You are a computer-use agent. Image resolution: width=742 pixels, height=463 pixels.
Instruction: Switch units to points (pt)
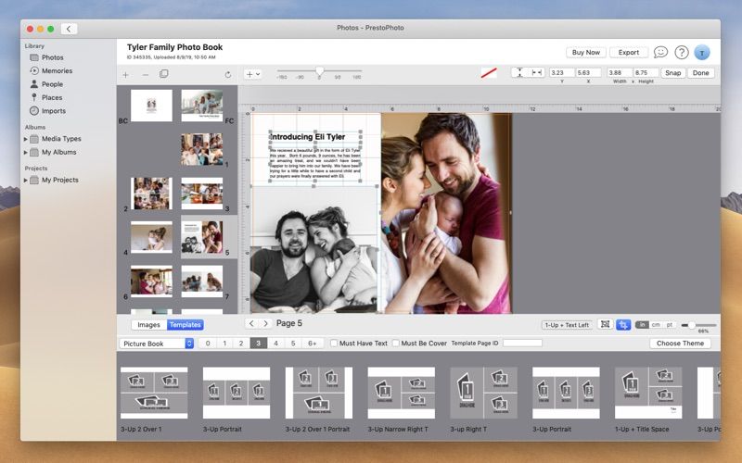point(670,325)
